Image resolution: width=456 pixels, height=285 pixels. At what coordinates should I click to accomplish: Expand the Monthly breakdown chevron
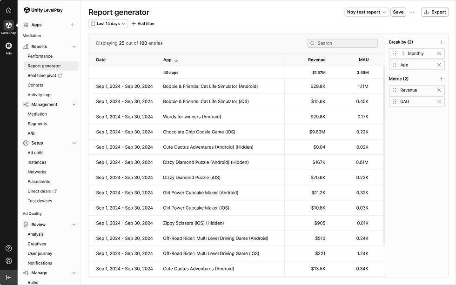[x=403, y=53]
